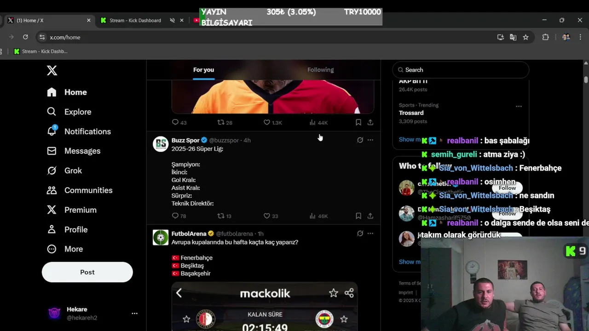Click the X search field

point(461,70)
